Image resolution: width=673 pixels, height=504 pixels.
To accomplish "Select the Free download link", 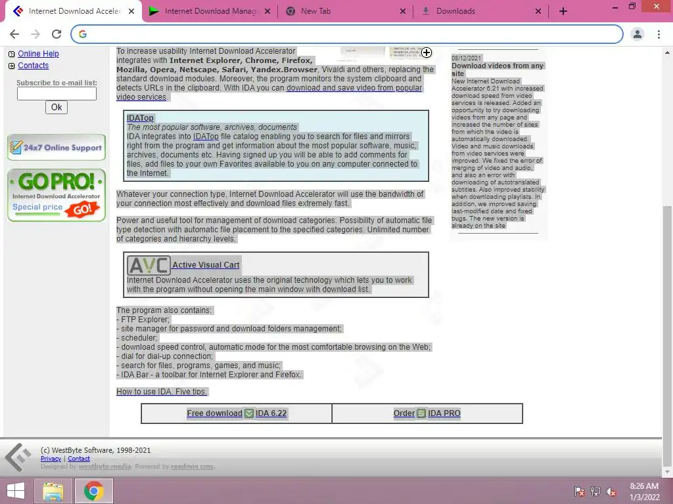I will [x=214, y=413].
